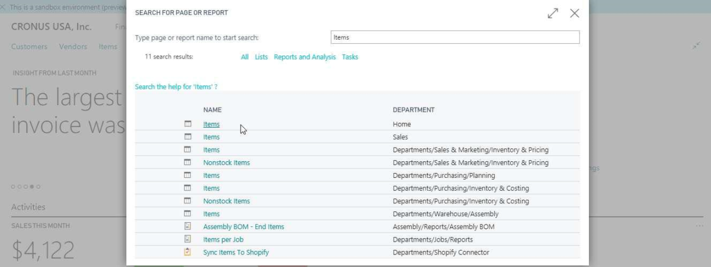
Task: Click Assembly/Reports/Assembly BOM department cell
Action: click(443, 227)
